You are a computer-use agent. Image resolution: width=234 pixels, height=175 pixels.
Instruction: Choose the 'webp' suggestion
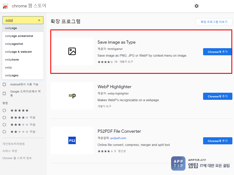coord(23,68)
